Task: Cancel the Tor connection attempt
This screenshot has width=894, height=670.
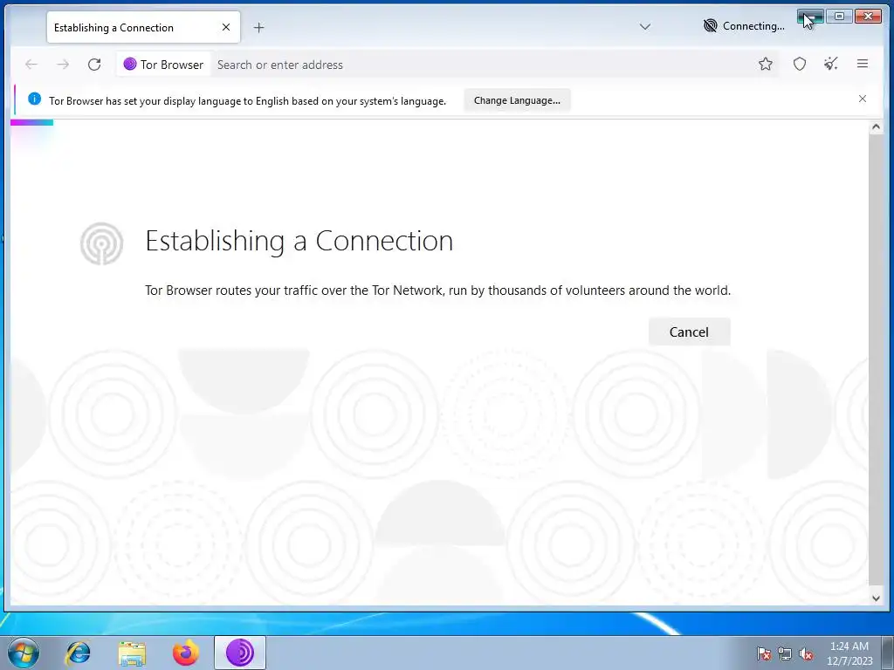Action: [x=689, y=332]
